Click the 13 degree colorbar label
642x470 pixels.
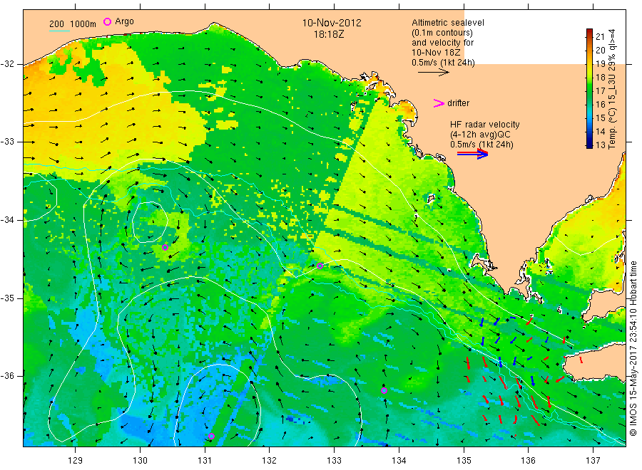click(x=600, y=145)
